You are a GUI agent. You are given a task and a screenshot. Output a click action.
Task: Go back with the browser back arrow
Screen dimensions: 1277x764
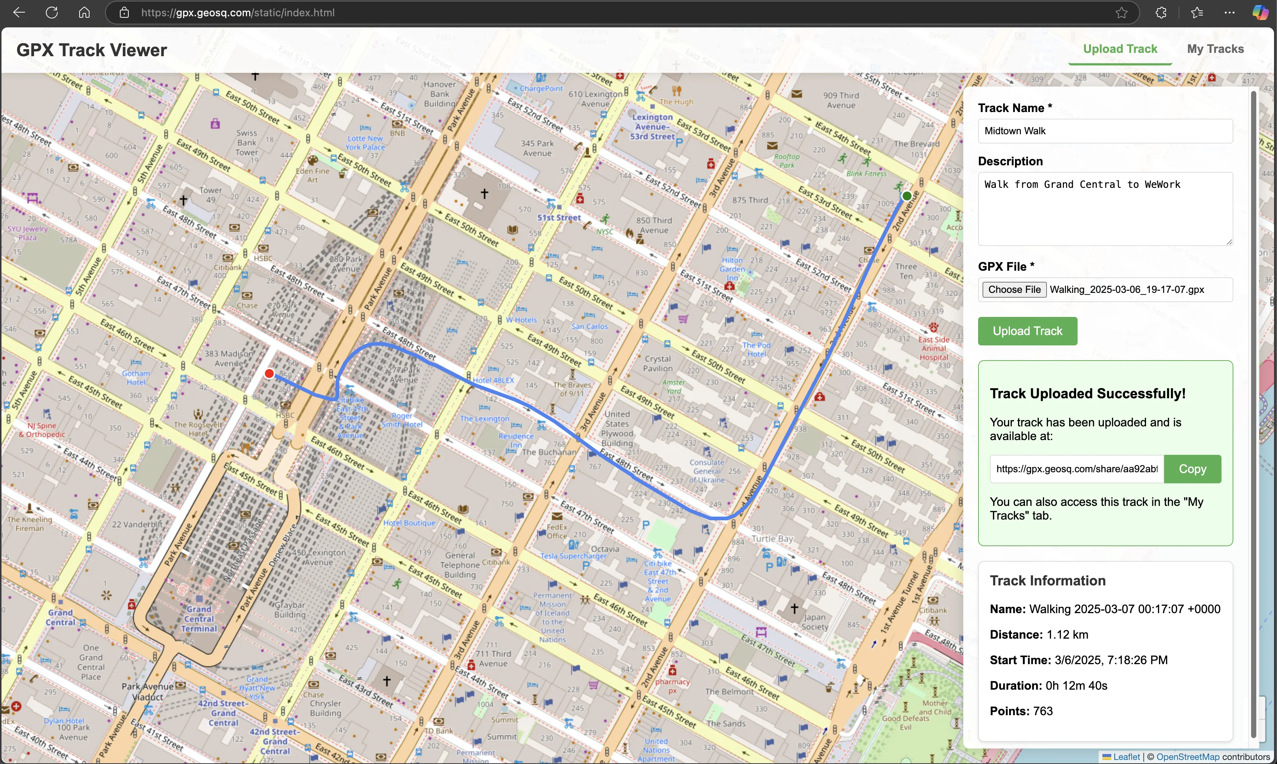tap(19, 12)
